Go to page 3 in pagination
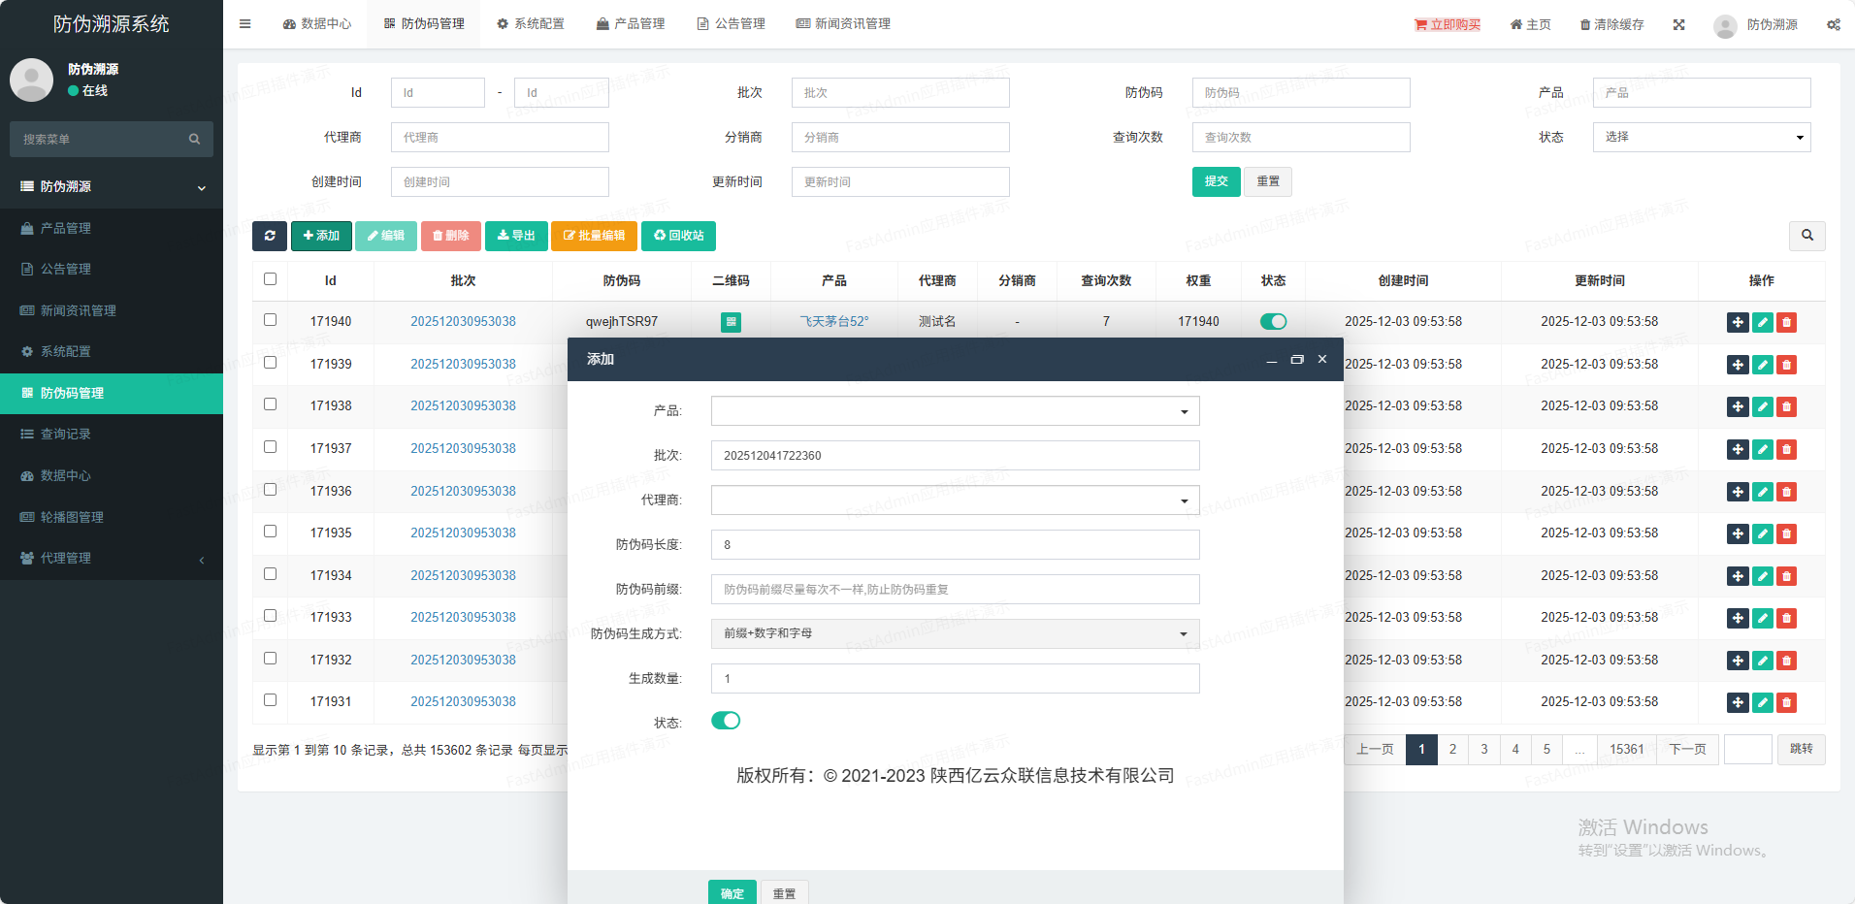Image resolution: width=1855 pixels, height=904 pixels. point(1483,749)
